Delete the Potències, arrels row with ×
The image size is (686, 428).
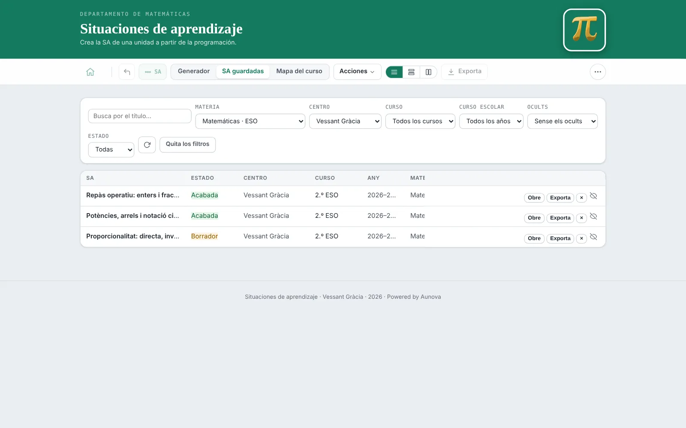pos(581,218)
